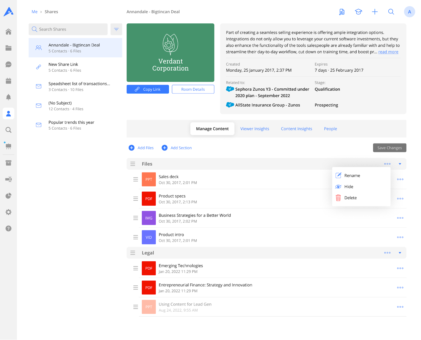The image size is (421, 340).
Task: Open options menu for Product intro
Action: pos(400,237)
